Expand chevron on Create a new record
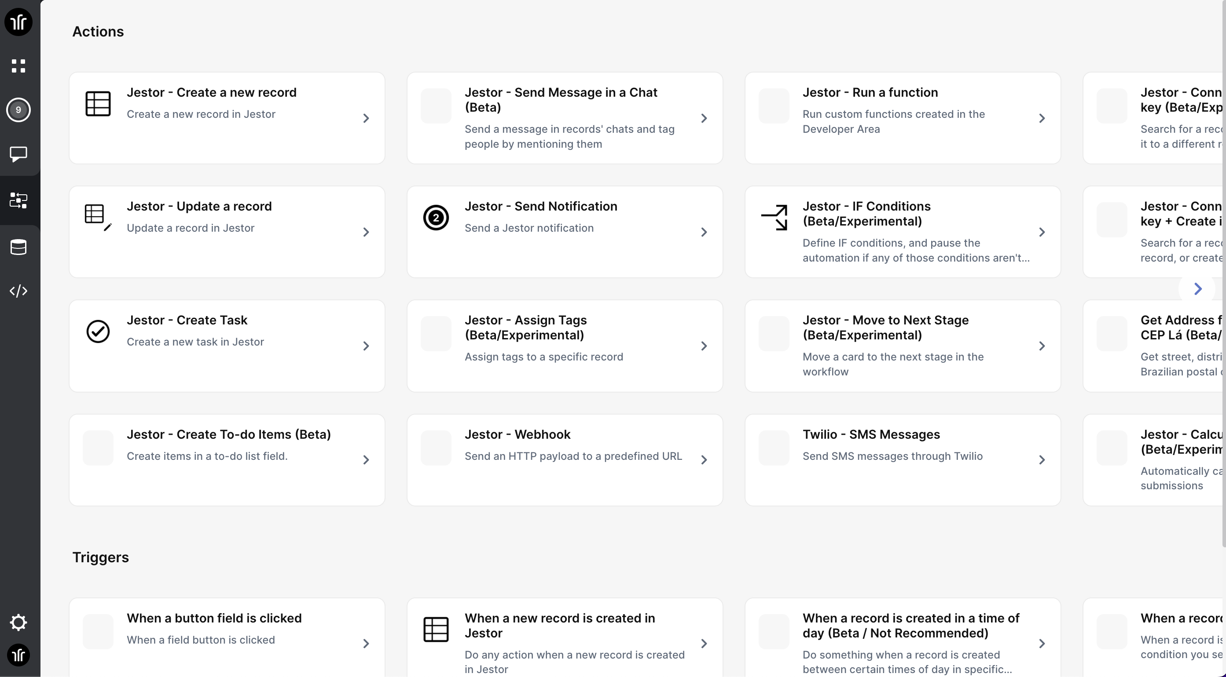 coord(366,118)
